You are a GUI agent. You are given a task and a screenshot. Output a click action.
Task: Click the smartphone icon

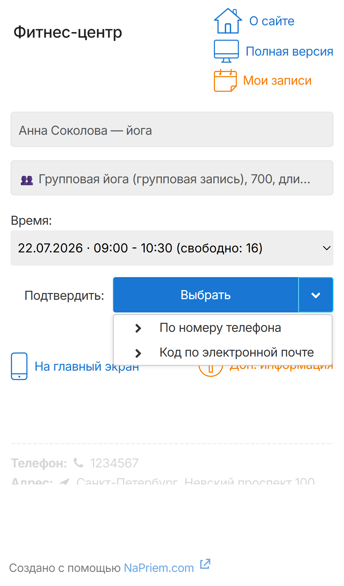(19, 366)
